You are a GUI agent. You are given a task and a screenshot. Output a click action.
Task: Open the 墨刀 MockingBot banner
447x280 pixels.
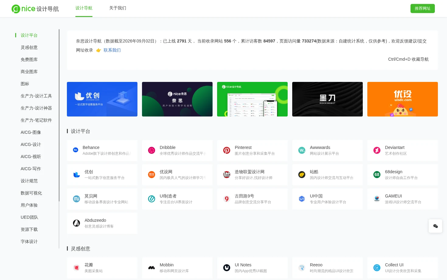pos(327,99)
